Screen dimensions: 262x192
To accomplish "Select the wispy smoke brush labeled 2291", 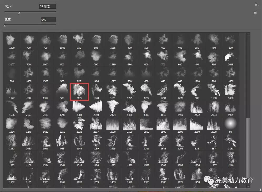I will pyautogui.click(x=163, y=90).
